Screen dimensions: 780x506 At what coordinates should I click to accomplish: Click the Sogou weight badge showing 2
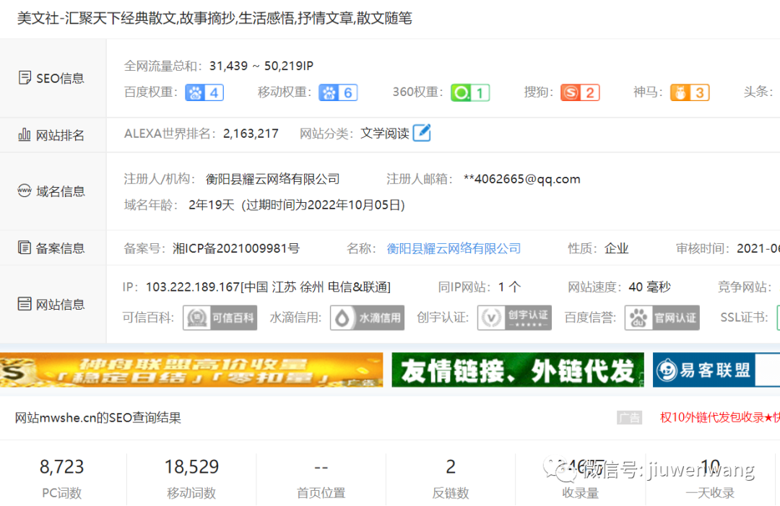point(580,92)
